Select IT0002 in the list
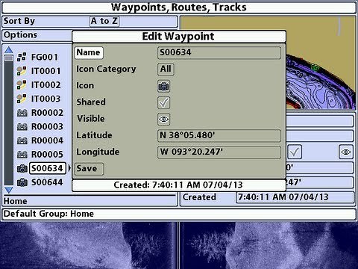The image size is (358, 269). click(45, 85)
